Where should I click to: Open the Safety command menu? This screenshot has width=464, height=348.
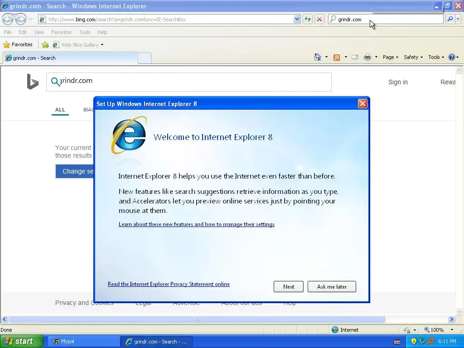click(x=413, y=57)
